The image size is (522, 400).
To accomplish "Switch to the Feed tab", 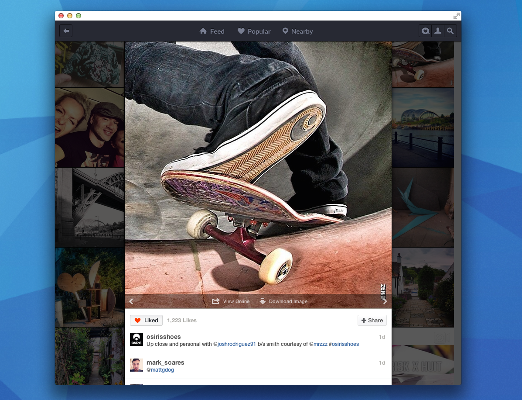I will click(x=212, y=31).
